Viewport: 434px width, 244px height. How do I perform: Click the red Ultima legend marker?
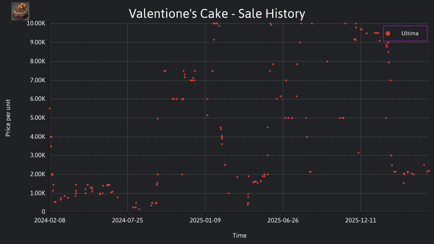[388, 33]
